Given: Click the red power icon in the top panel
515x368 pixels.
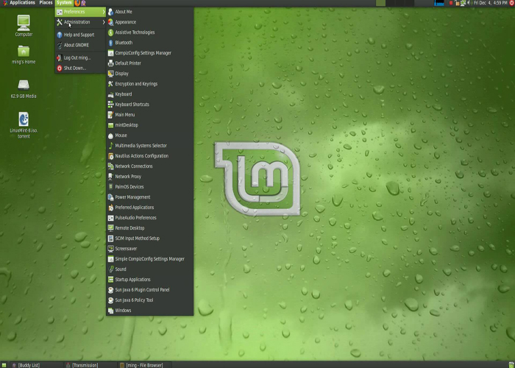Looking at the screenshot, I should [x=512, y=3].
